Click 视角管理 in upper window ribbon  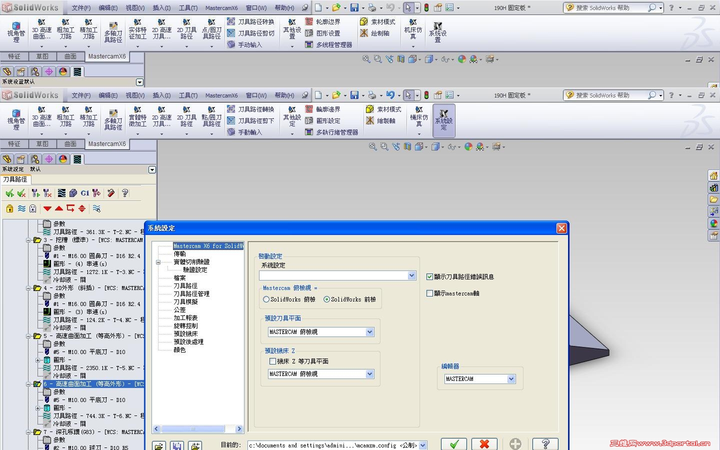click(x=16, y=32)
